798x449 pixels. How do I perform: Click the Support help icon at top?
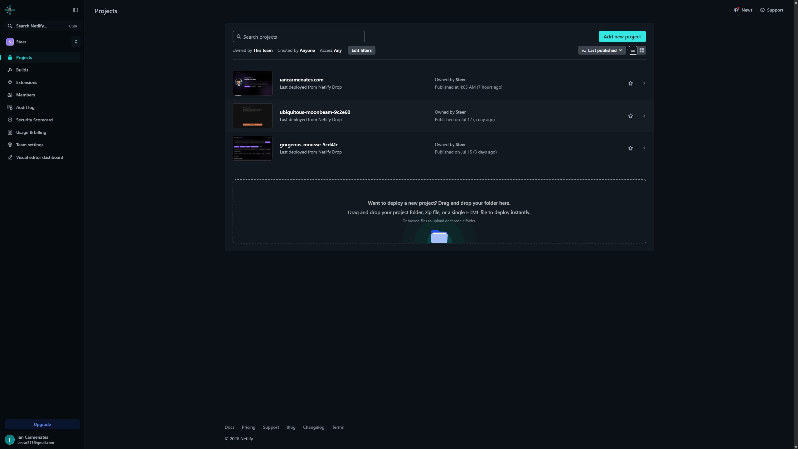click(762, 10)
